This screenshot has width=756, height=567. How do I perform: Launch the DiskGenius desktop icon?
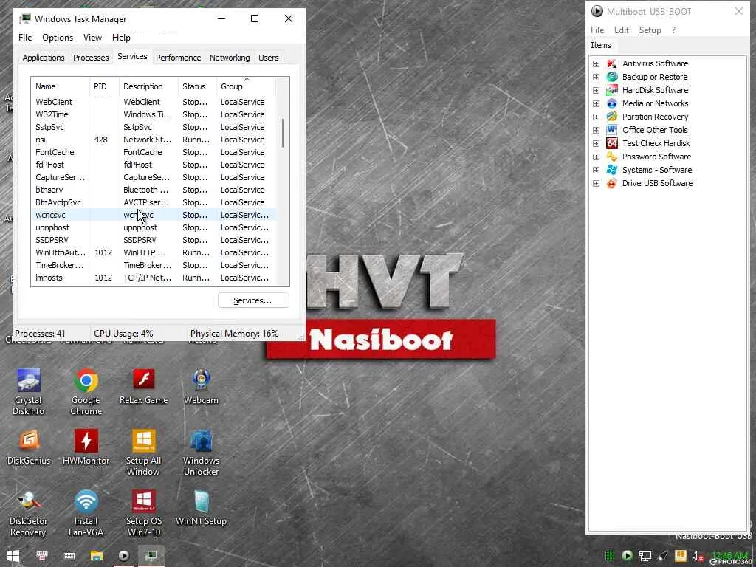click(x=29, y=447)
